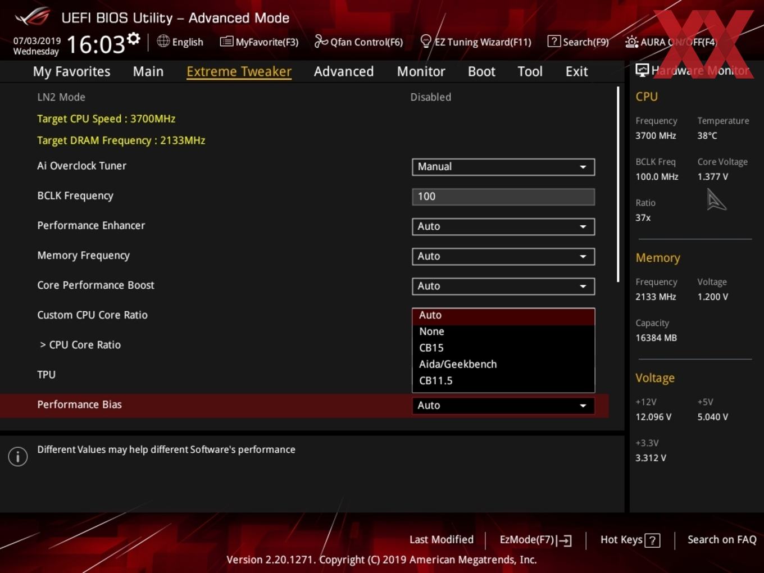Screen dimensions: 764x573
Task: Click the AURA light icon
Action: (631, 42)
